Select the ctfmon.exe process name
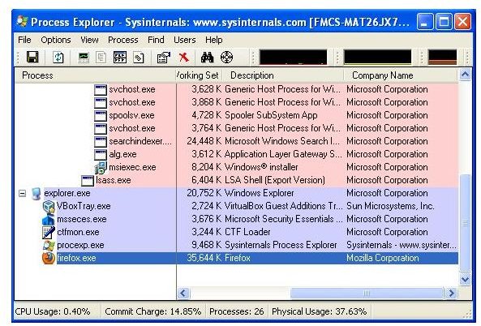The image size is (481, 326). (x=78, y=232)
